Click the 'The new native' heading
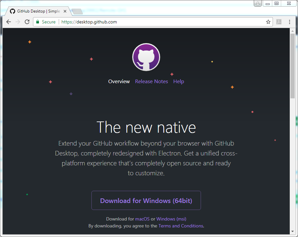The image size is (298, 237). (x=146, y=127)
